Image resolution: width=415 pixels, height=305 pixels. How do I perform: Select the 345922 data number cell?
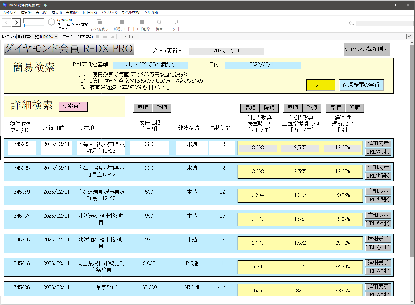22,148
